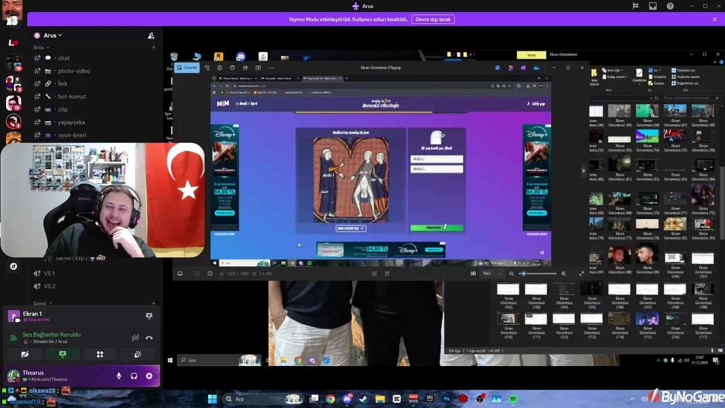Click Devre dışı bırak button
Viewport: 725px width, 408px height.
[x=433, y=19]
